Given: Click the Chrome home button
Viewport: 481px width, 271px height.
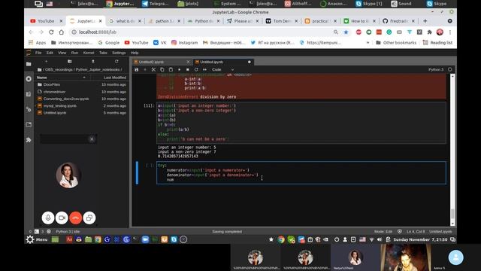Looking at the screenshot, I should [62, 32].
